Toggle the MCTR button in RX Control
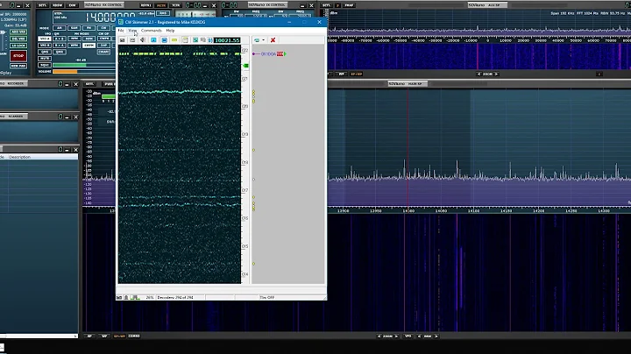This screenshot has width=631, height=354. click(x=161, y=5)
